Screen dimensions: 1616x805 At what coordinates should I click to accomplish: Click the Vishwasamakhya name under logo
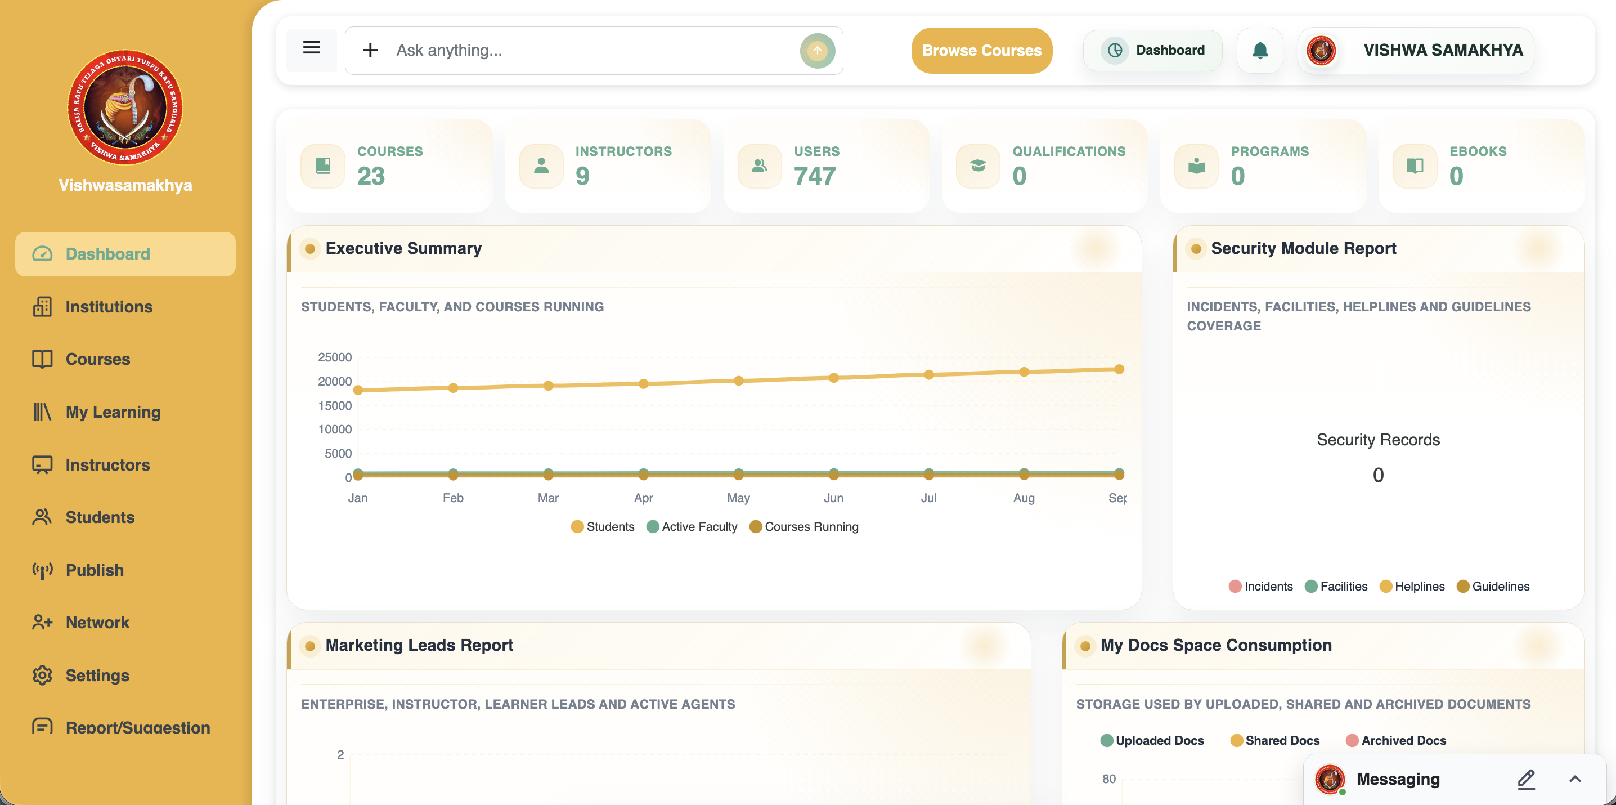(x=125, y=185)
